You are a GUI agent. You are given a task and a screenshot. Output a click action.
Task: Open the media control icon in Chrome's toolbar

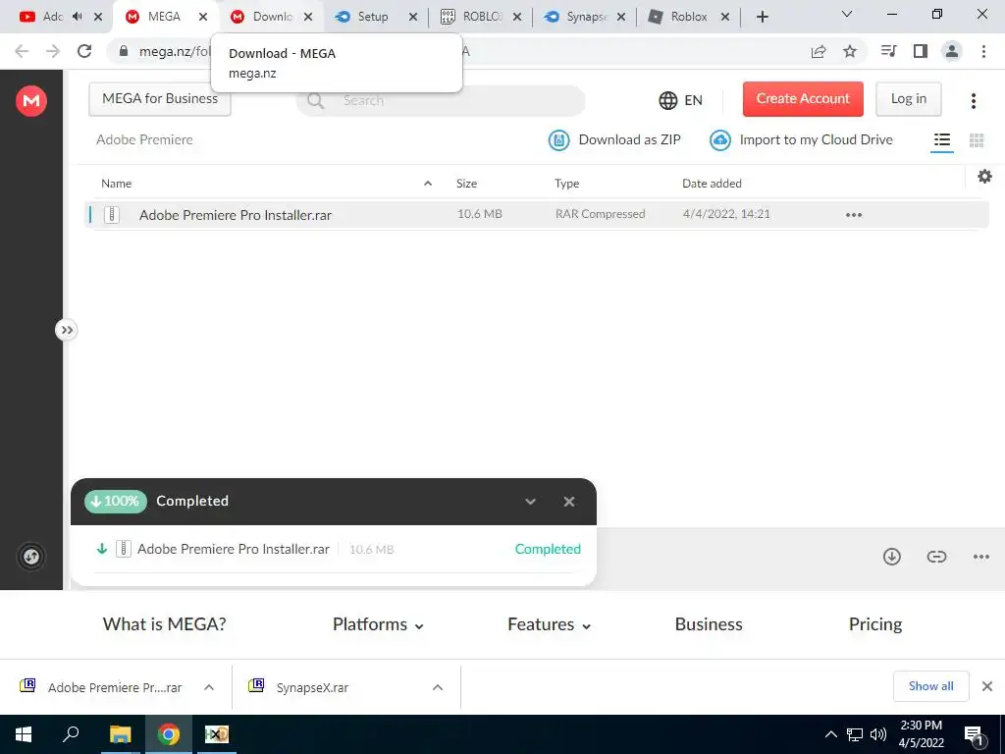click(888, 51)
